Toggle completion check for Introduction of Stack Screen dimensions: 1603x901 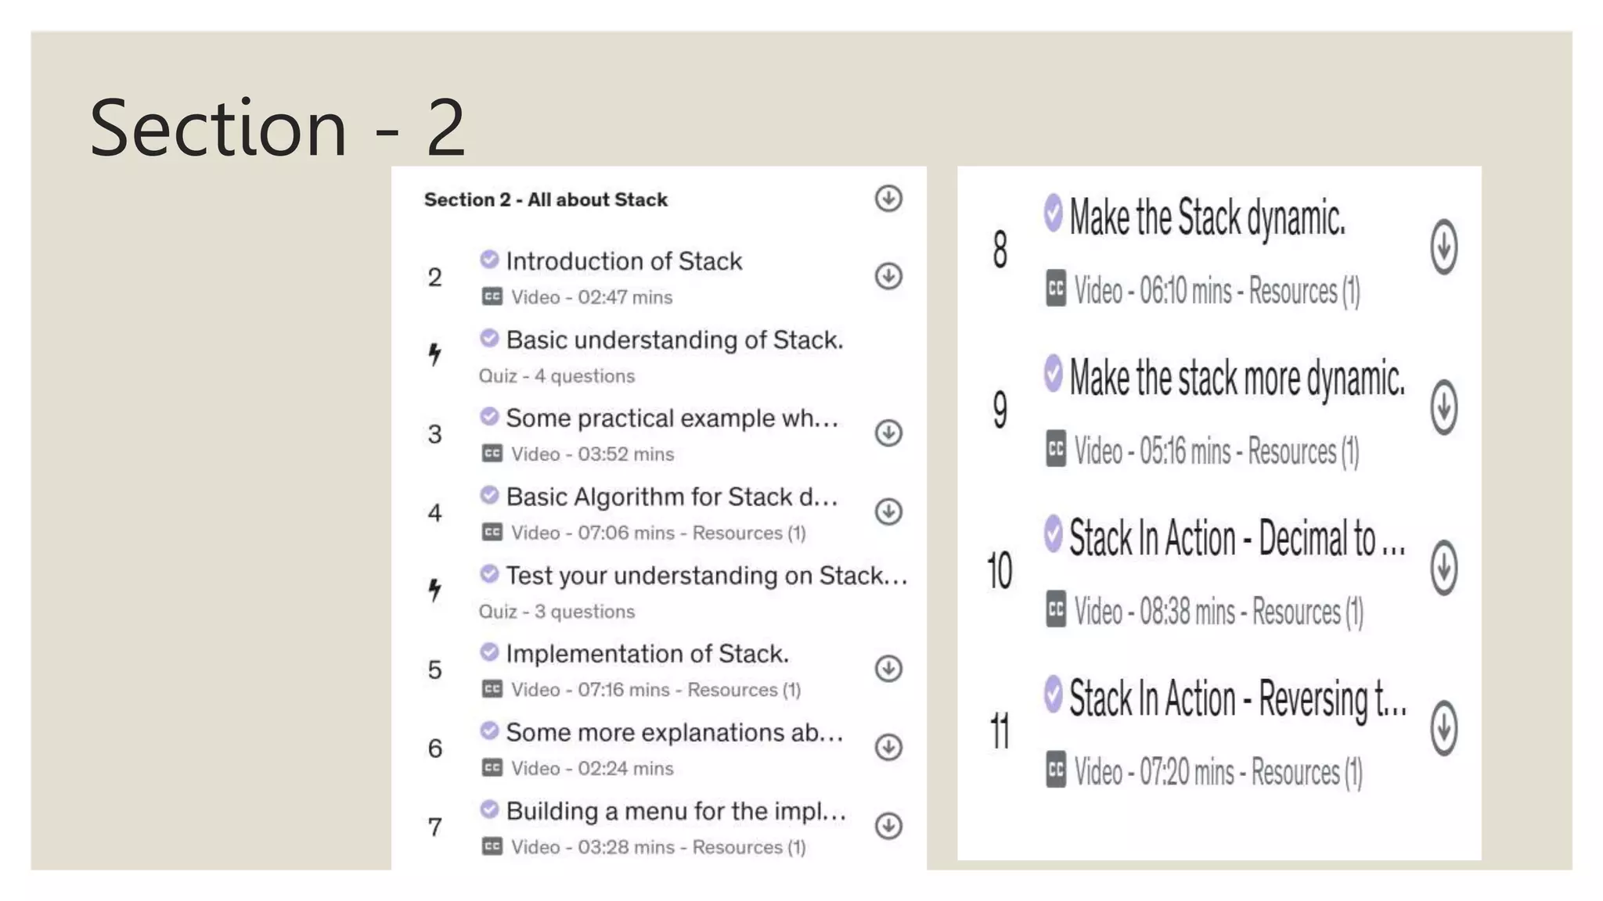click(x=489, y=259)
